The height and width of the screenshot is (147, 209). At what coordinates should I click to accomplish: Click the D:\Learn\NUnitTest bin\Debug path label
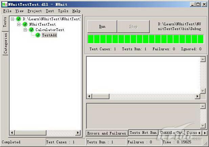180,26
